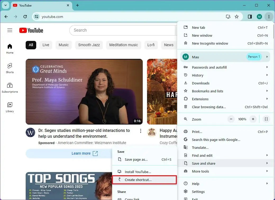Select the All filter chip
The width and height of the screenshot is (275, 200).
point(31,45)
